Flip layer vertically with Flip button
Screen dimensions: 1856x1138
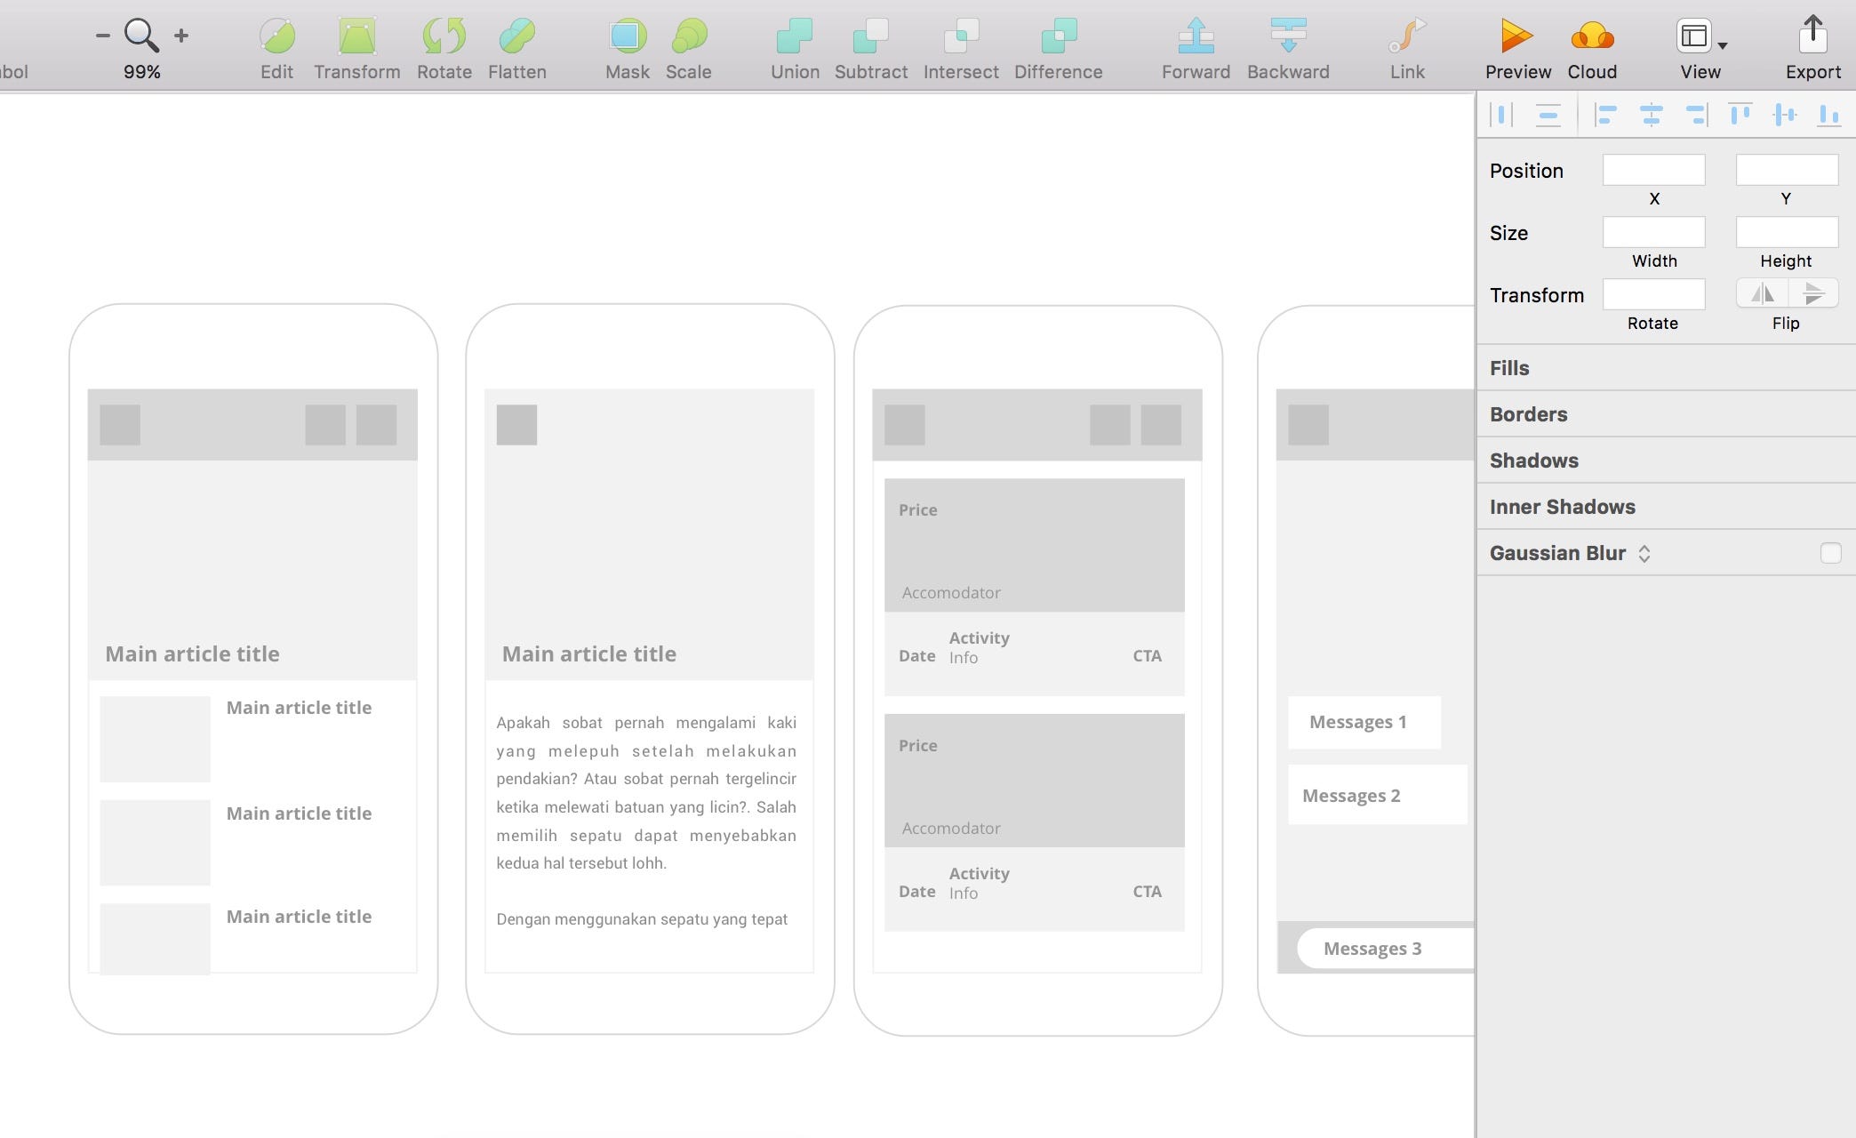[1813, 293]
